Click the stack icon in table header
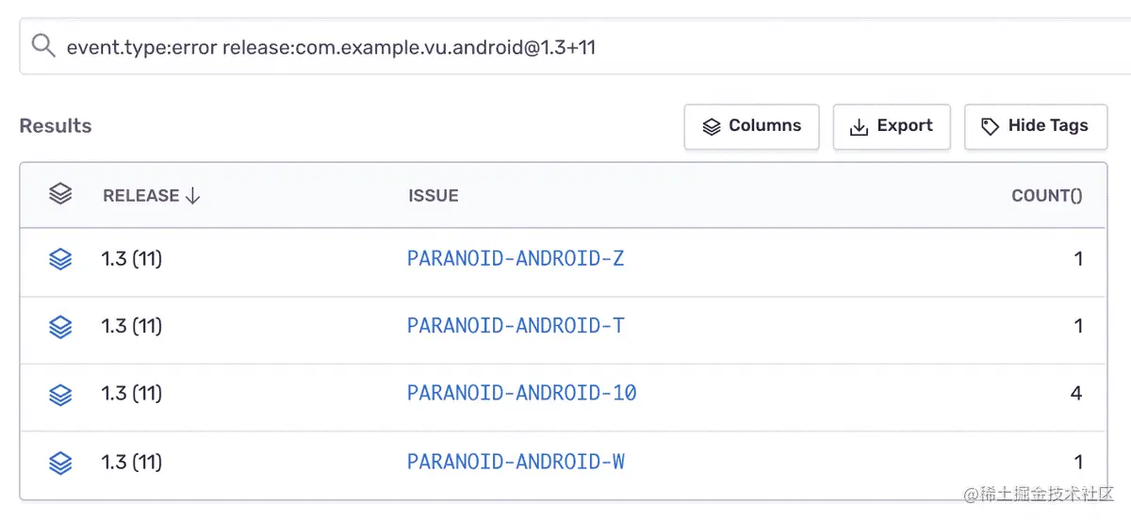This screenshot has height=520, width=1131. [60, 195]
